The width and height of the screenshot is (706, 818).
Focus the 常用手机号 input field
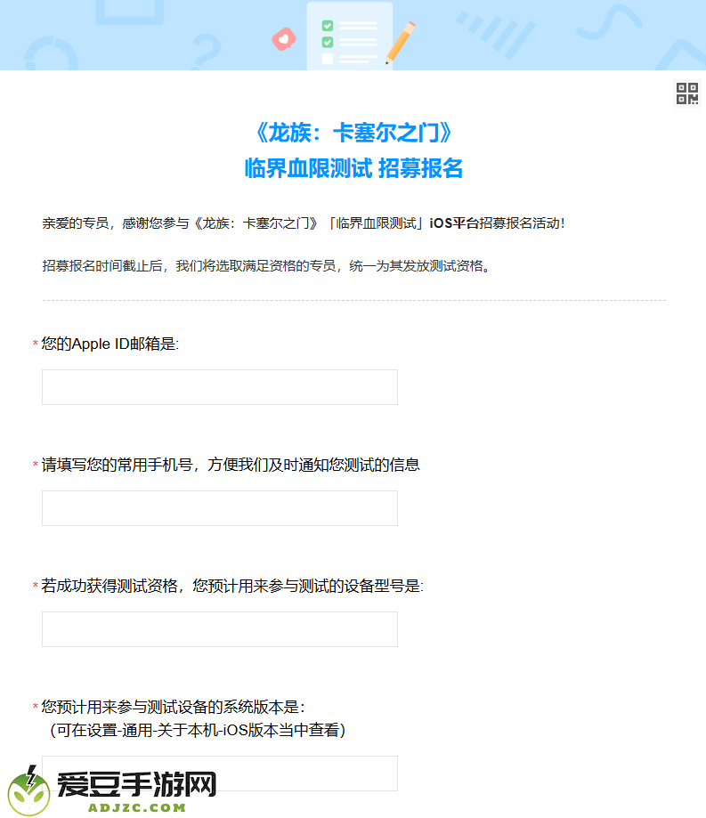tap(220, 508)
